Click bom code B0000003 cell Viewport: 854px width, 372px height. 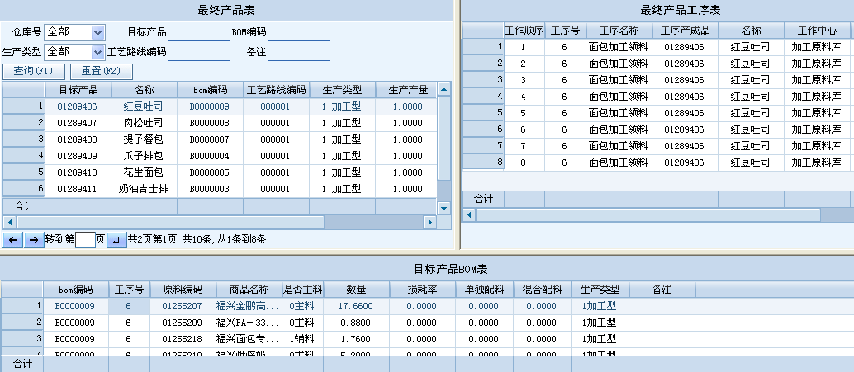(x=211, y=189)
